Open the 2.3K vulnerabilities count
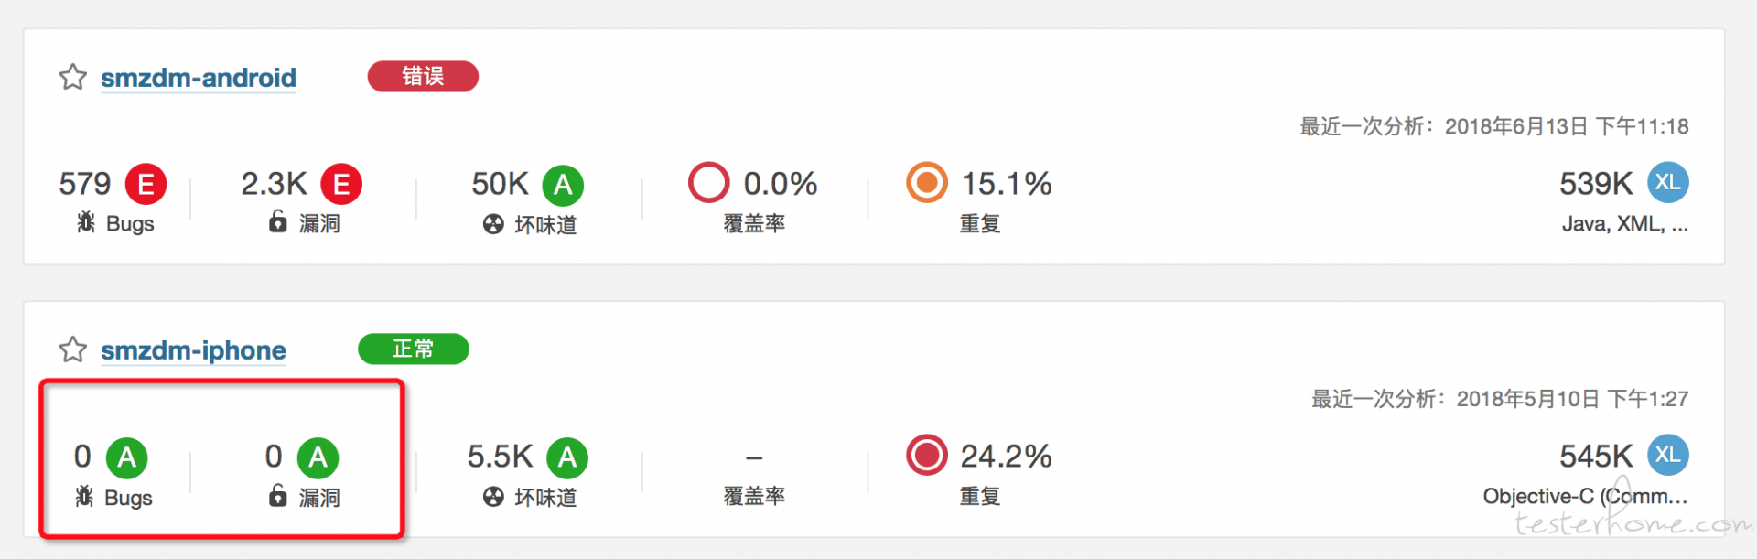The image size is (1757, 559). (274, 184)
